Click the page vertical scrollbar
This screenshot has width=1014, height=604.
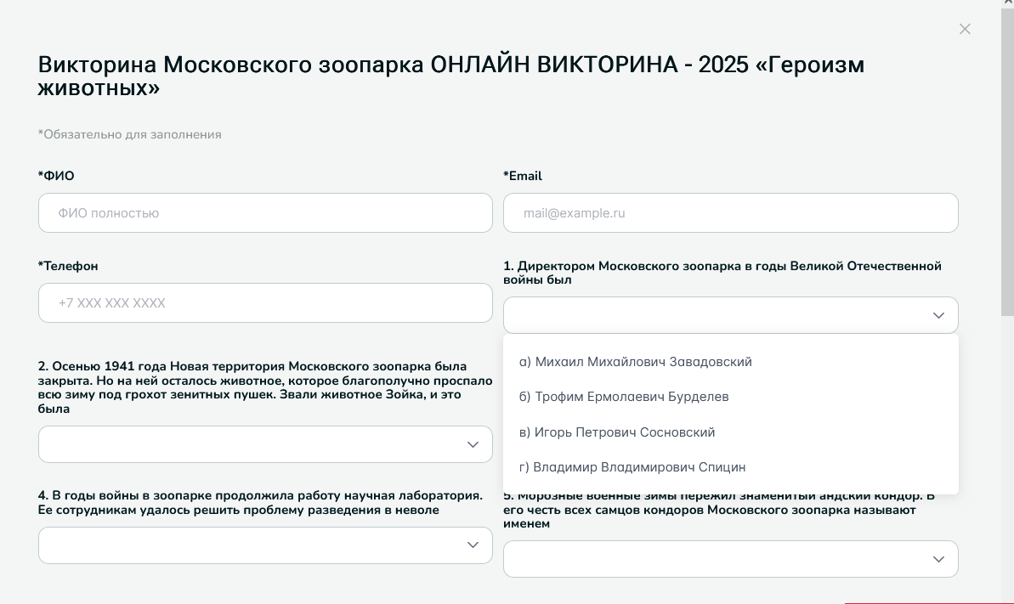click(x=1007, y=161)
